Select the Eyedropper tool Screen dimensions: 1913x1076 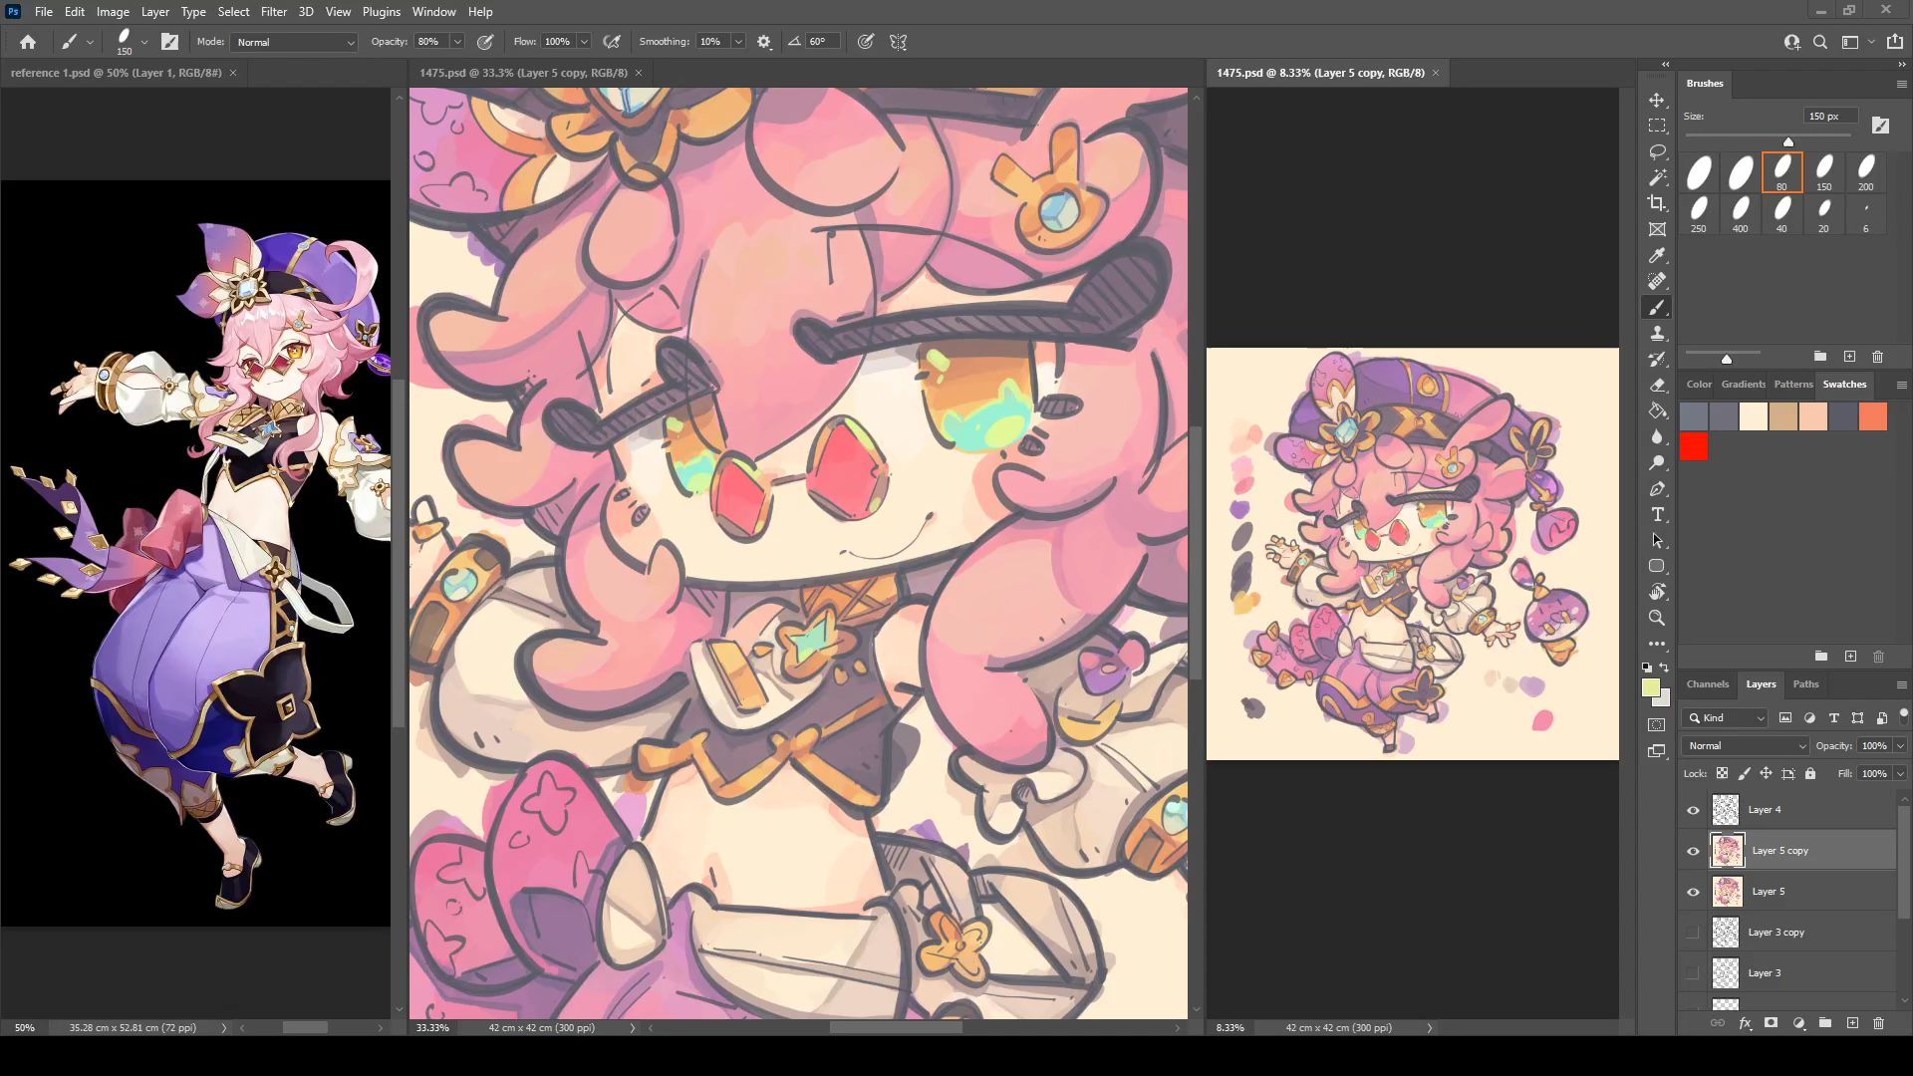[1657, 256]
